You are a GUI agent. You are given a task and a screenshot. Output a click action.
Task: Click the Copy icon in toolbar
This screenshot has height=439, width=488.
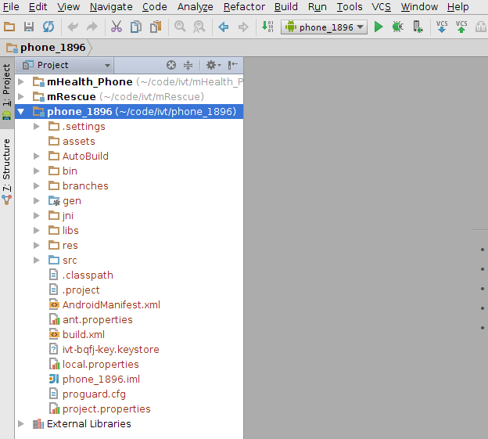(136, 27)
